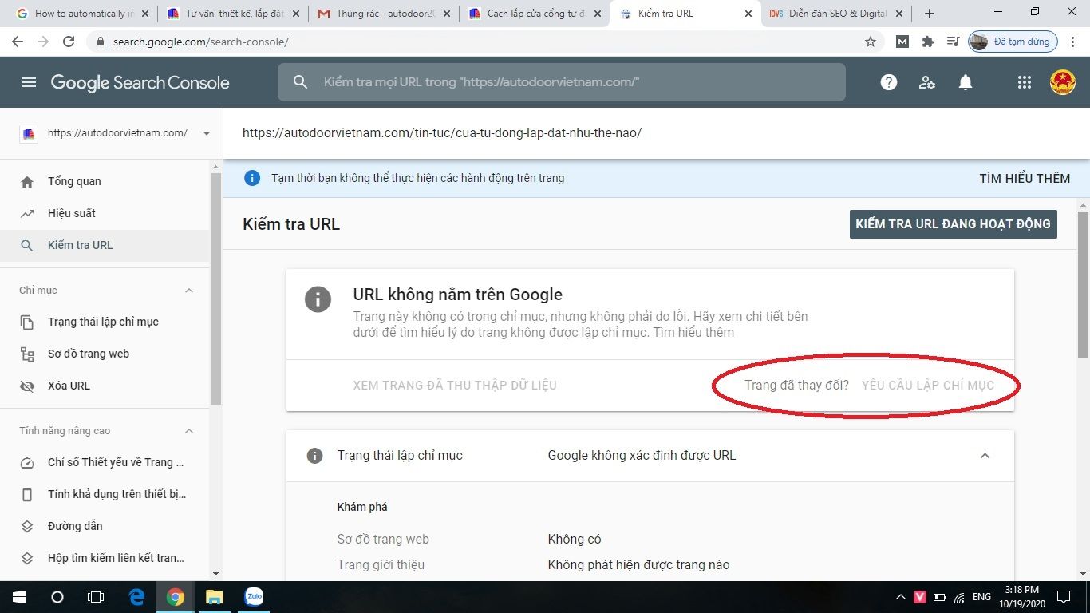Click the mobile usability phone icon
The height and width of the screenshot is (613, 1090).
coord(27,494)
